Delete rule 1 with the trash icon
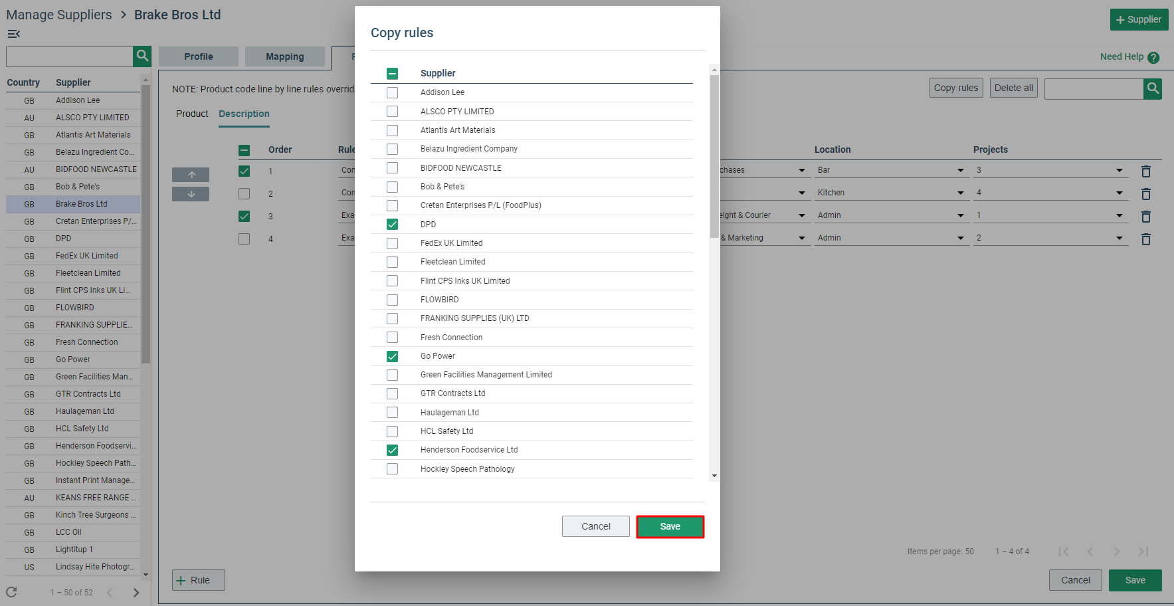The height and width of the screenshot is (606, 1174). (1146, 171)
